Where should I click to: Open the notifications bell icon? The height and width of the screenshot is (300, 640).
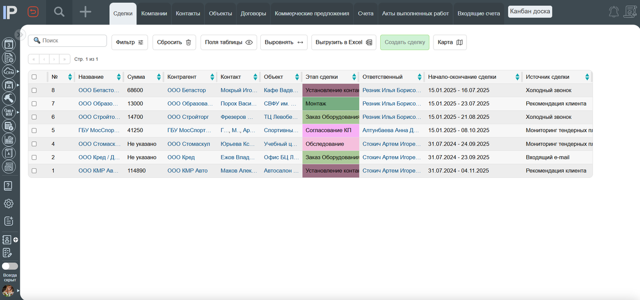[614, 12]
